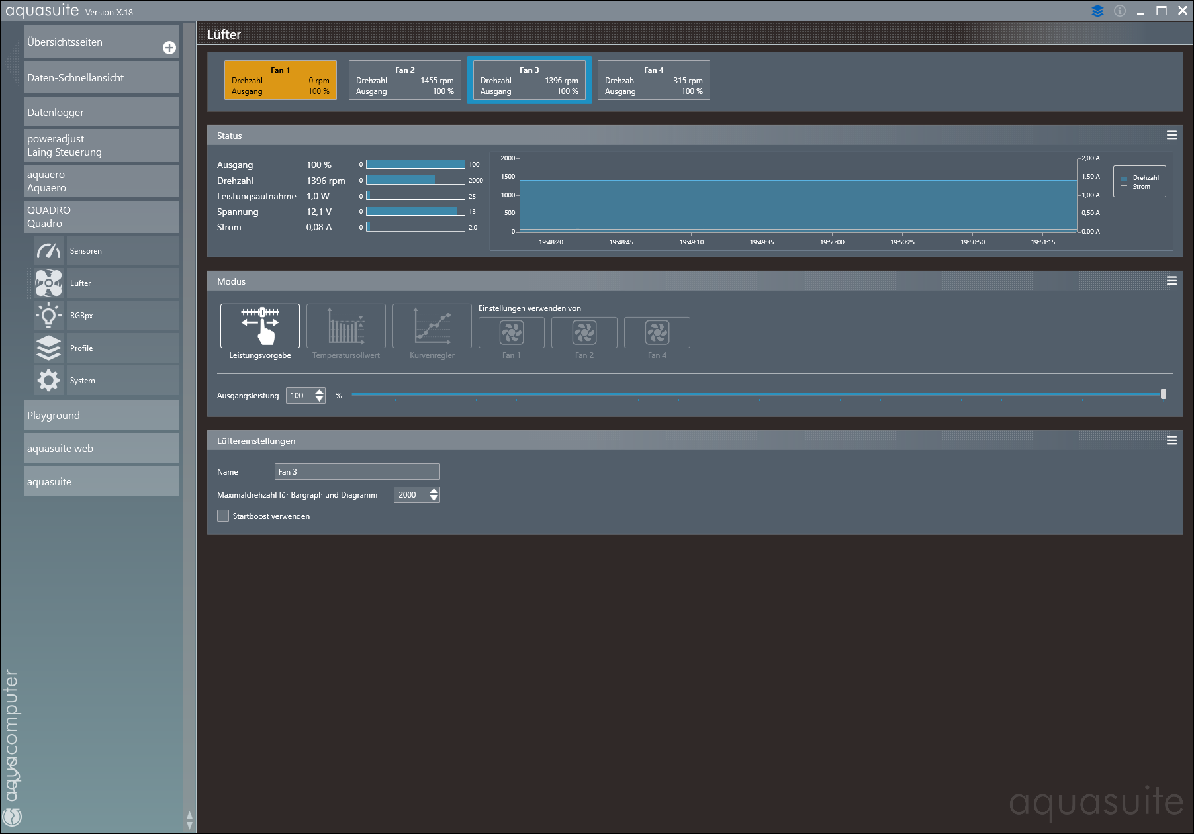Click the fan Name input field

[x=357, y=471]
